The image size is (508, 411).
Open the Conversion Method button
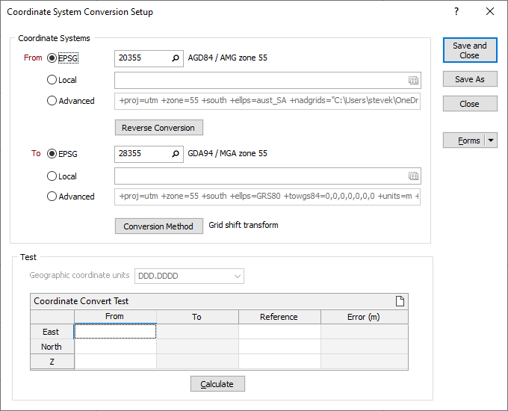pyautogui.click(x=158, y=226)
